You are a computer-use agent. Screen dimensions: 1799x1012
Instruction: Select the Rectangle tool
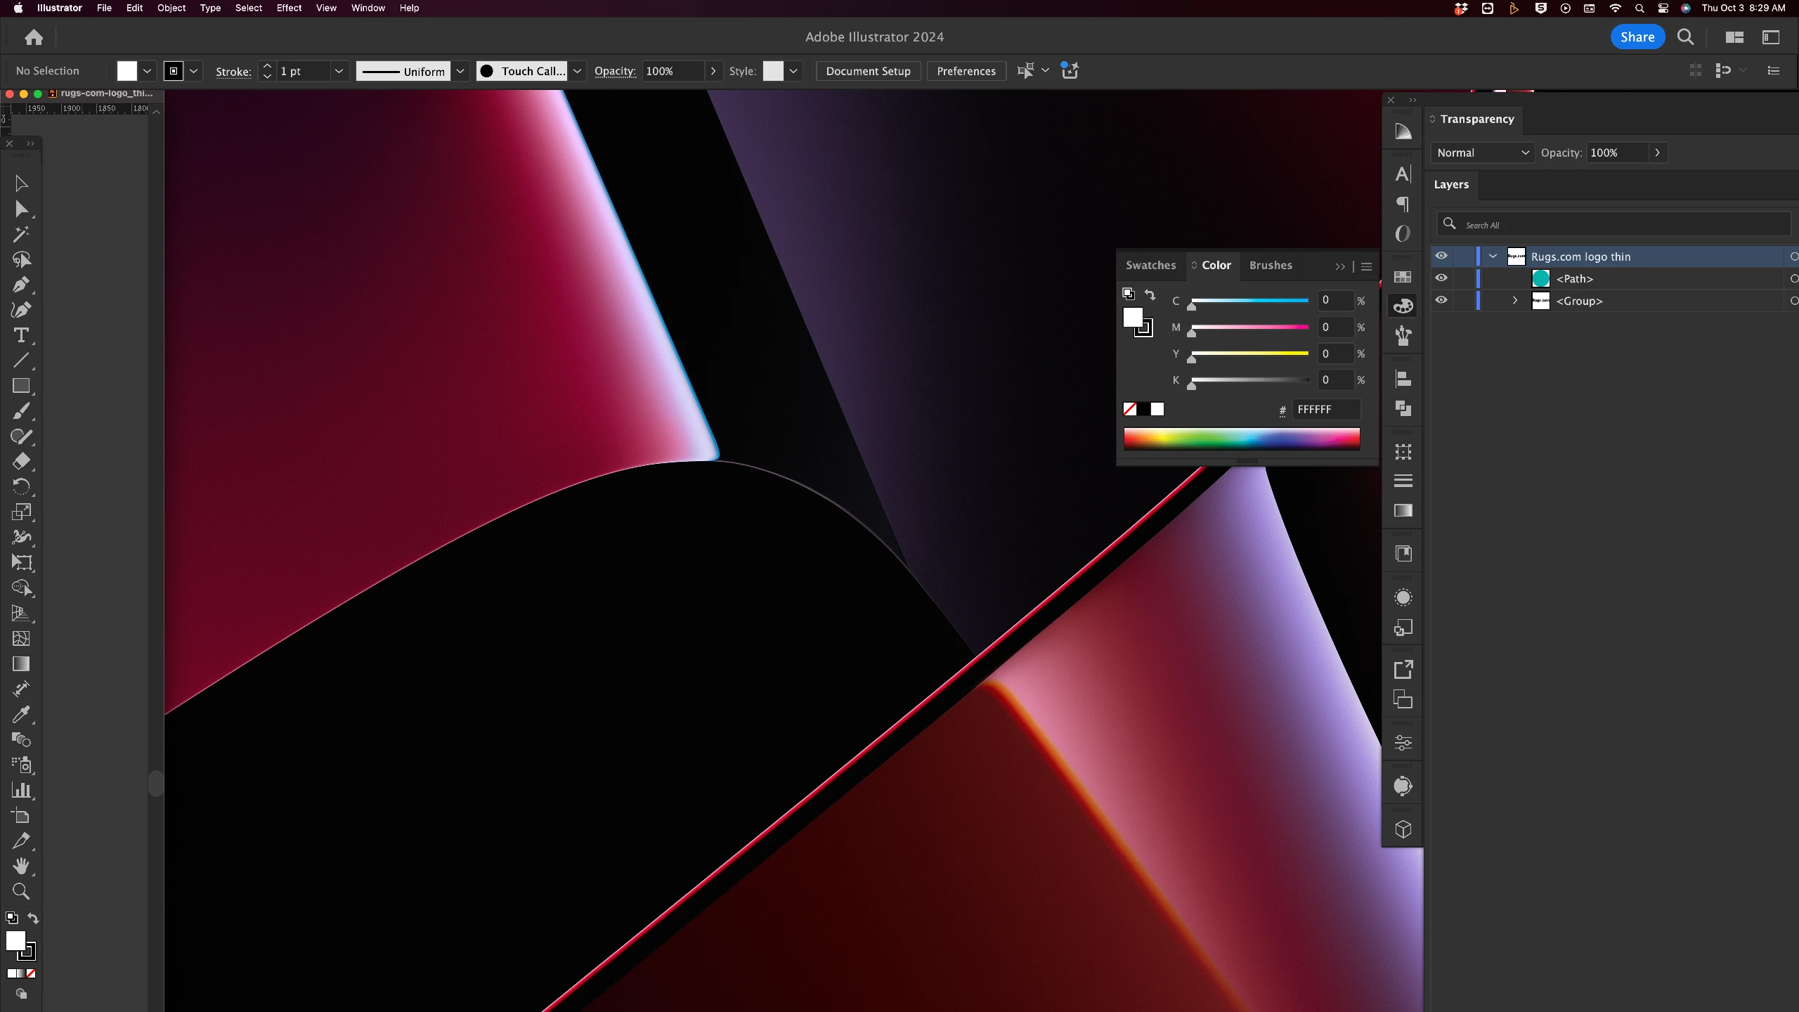[x=20, y=386]
